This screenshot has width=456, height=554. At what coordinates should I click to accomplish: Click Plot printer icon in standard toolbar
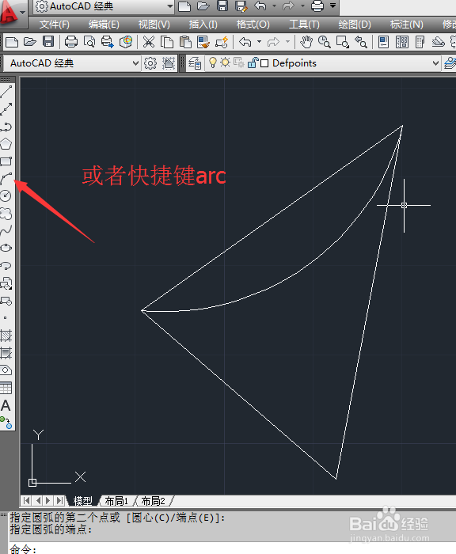point(71,42)
